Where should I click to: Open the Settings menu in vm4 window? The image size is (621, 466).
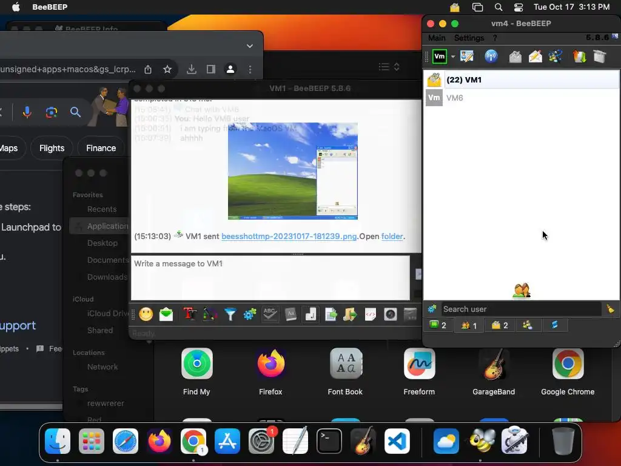[469, 38]
